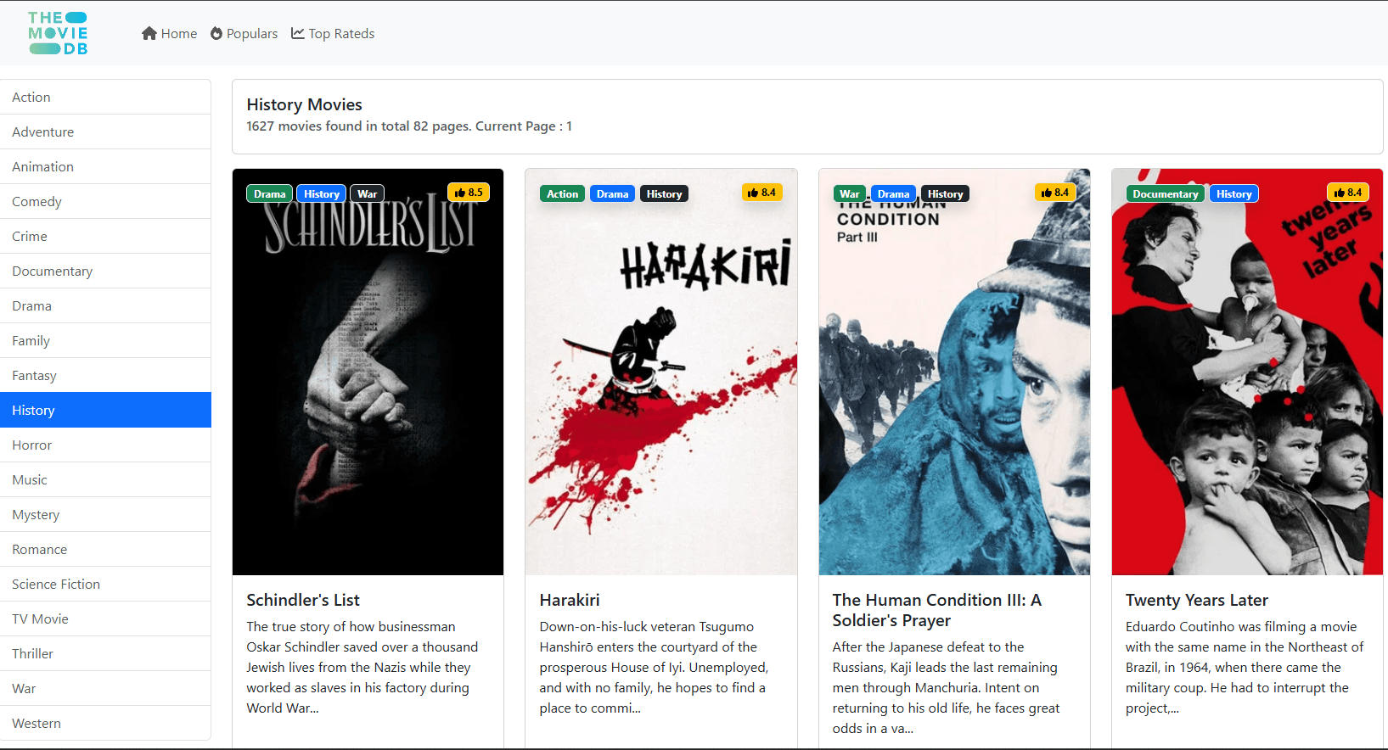1388x750 pixels.
Task: Click Twenty Years Later rating badge
Action: 1347,193
